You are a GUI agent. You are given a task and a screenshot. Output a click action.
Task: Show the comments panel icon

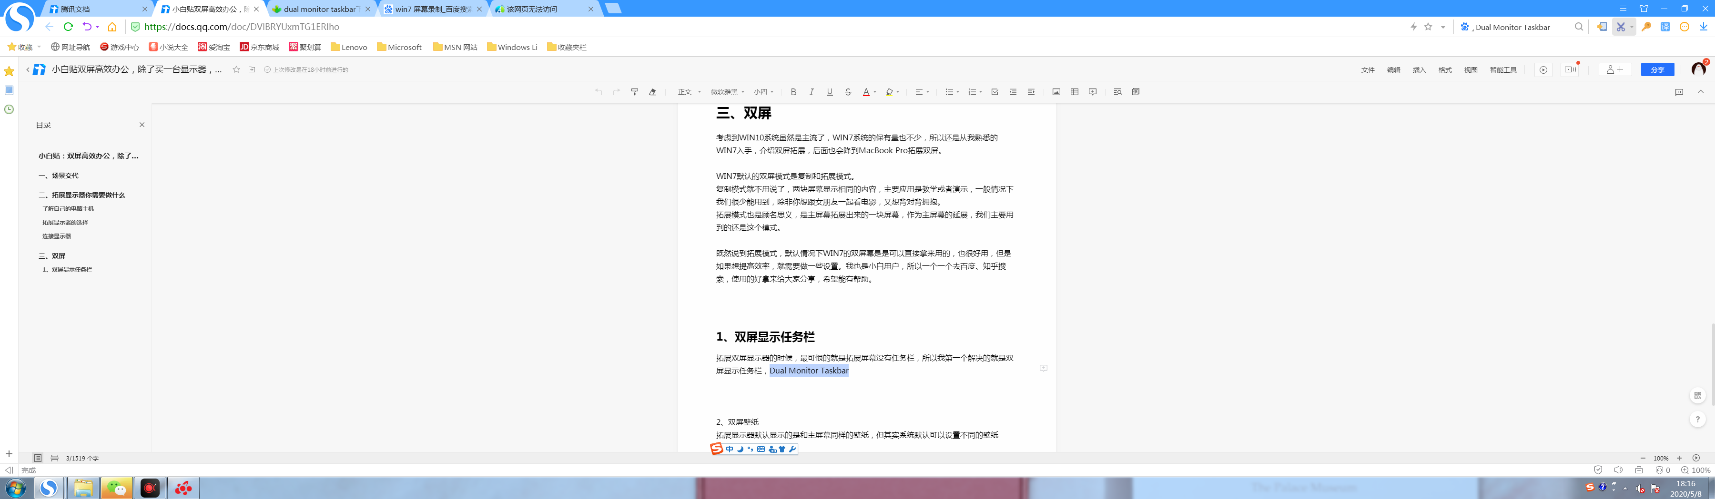[x=1679, y=92]
